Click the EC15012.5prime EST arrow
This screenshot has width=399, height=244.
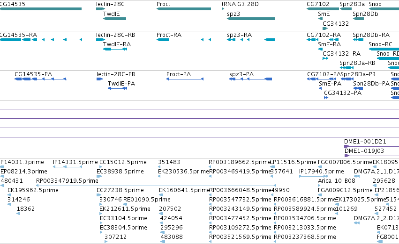(100, 167)
